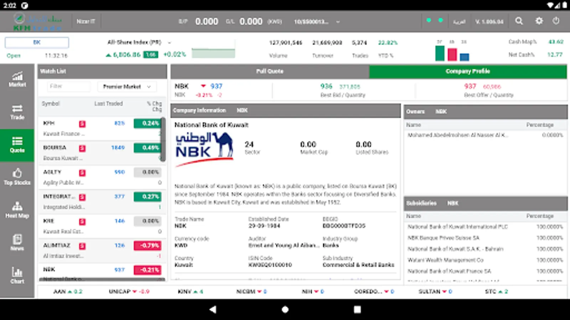Switch language with the Arabic button
Viewport: 570px width, 320px height.
click(459, 22)
